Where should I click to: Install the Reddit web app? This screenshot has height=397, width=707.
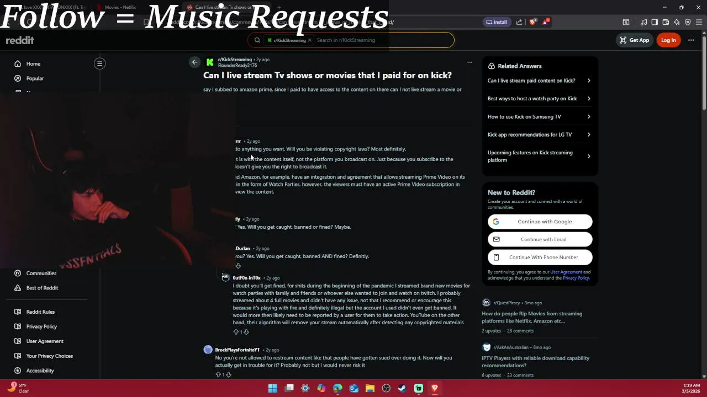pyautogui.click(x=496, y=22)
